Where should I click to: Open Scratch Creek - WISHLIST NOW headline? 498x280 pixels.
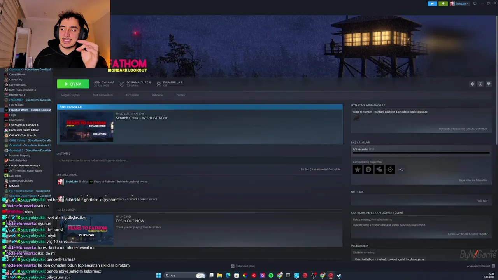pos(142,118)
